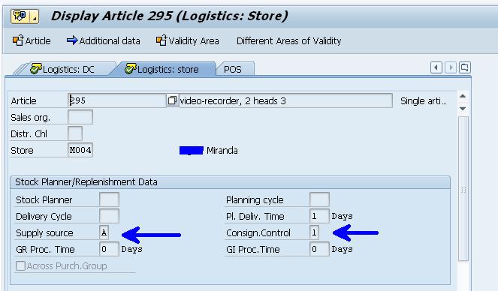Click the Store field M004
Viewport: 498px width, 291px height.
tap(80, 150)
